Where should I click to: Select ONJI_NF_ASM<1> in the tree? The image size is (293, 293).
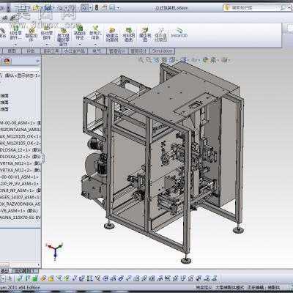coord(21,190)
